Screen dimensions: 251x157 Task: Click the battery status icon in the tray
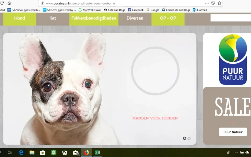(x=242, y=152)
